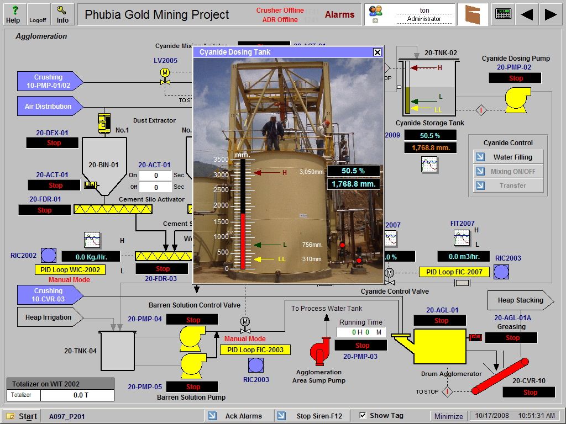The image size is (566, 424).
Task: Click the Logoff icon in the top toolbar
Action: click(37, 11)
